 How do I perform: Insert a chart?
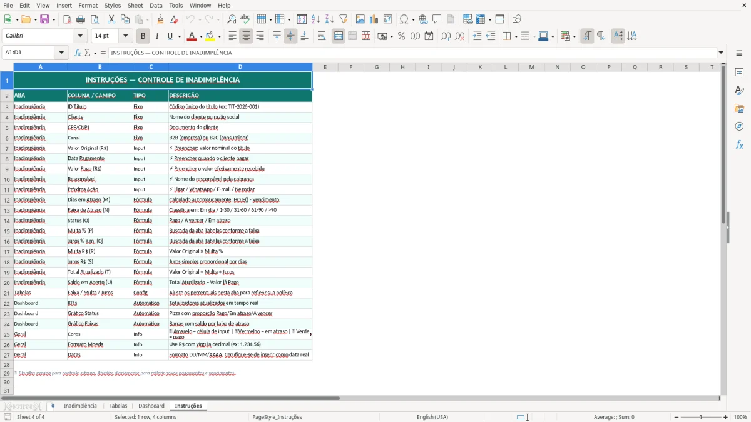[374, 19]
